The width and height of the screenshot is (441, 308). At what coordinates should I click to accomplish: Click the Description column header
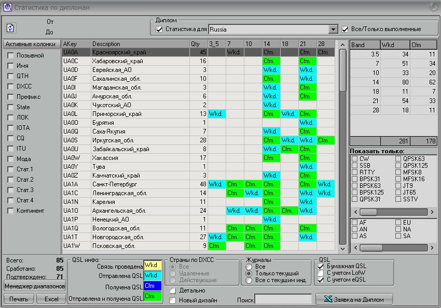click(139, 44)
